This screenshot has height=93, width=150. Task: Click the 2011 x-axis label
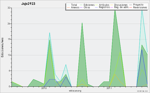[x=109, y=88]
